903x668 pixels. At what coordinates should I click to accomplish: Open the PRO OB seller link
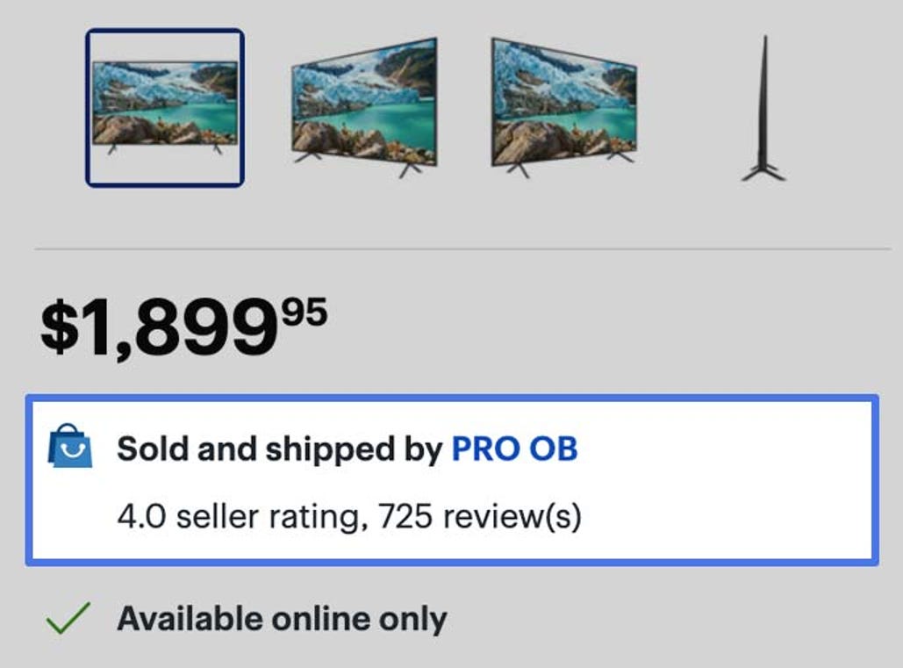pos(514,449)
